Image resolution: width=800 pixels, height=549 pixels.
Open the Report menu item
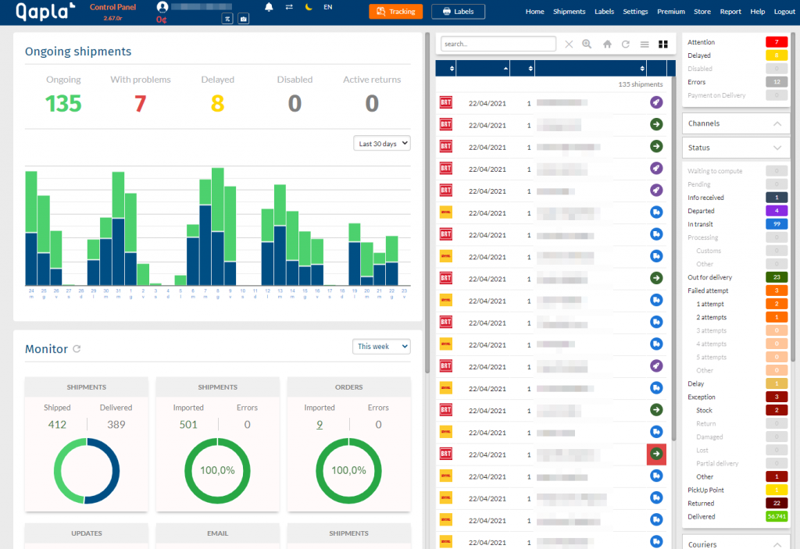730,11
